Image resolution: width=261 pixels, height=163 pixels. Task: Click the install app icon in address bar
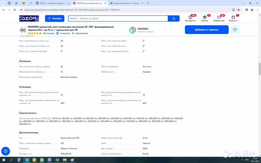point(233,10)
